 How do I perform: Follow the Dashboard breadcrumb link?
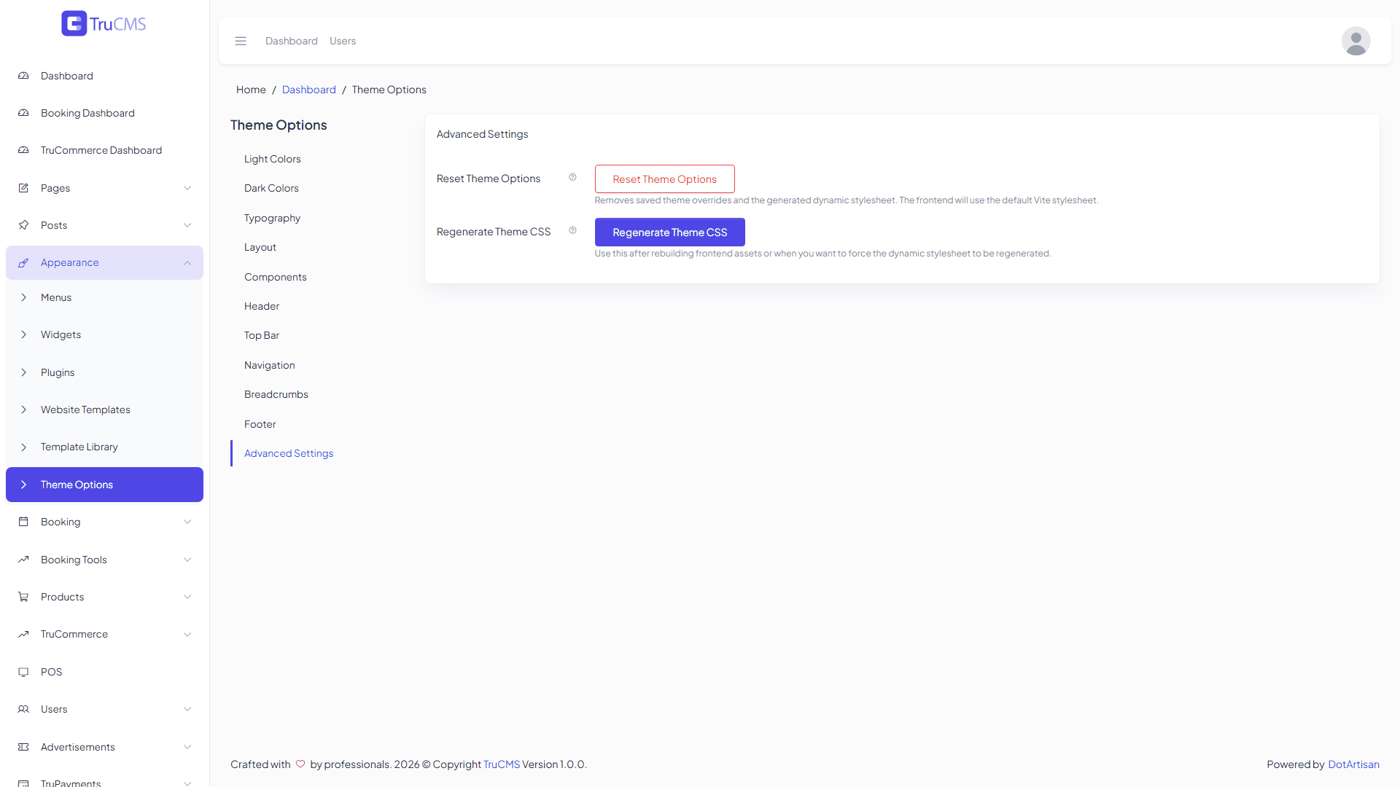pos(308,90)
